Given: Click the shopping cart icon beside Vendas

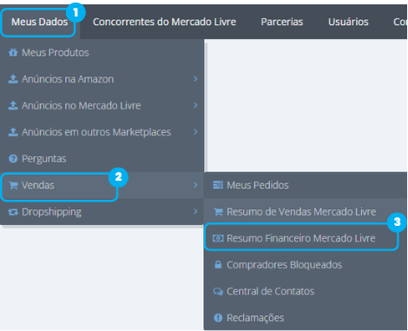Looking at the screenshot, I should click(x=13, y=185).
